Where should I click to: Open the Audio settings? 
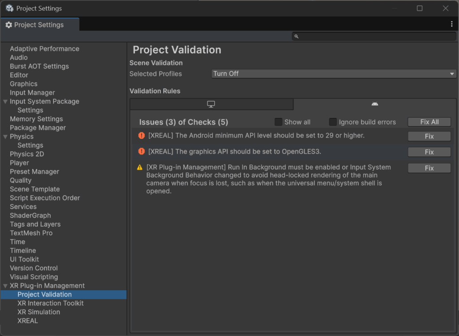pos(19,58)
